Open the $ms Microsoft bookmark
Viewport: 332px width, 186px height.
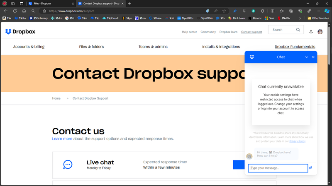coord(269,18)
